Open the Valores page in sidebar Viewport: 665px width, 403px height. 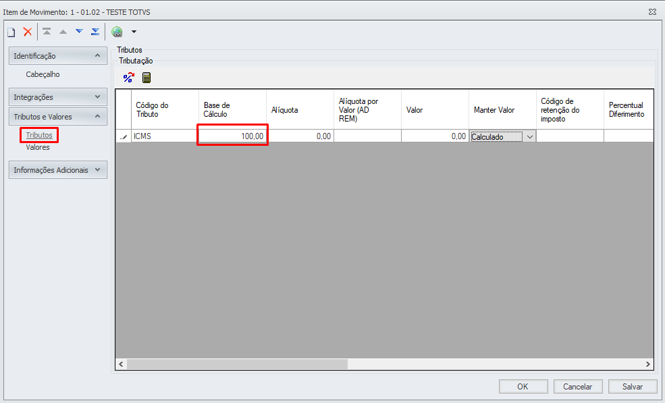coord(38,147)
